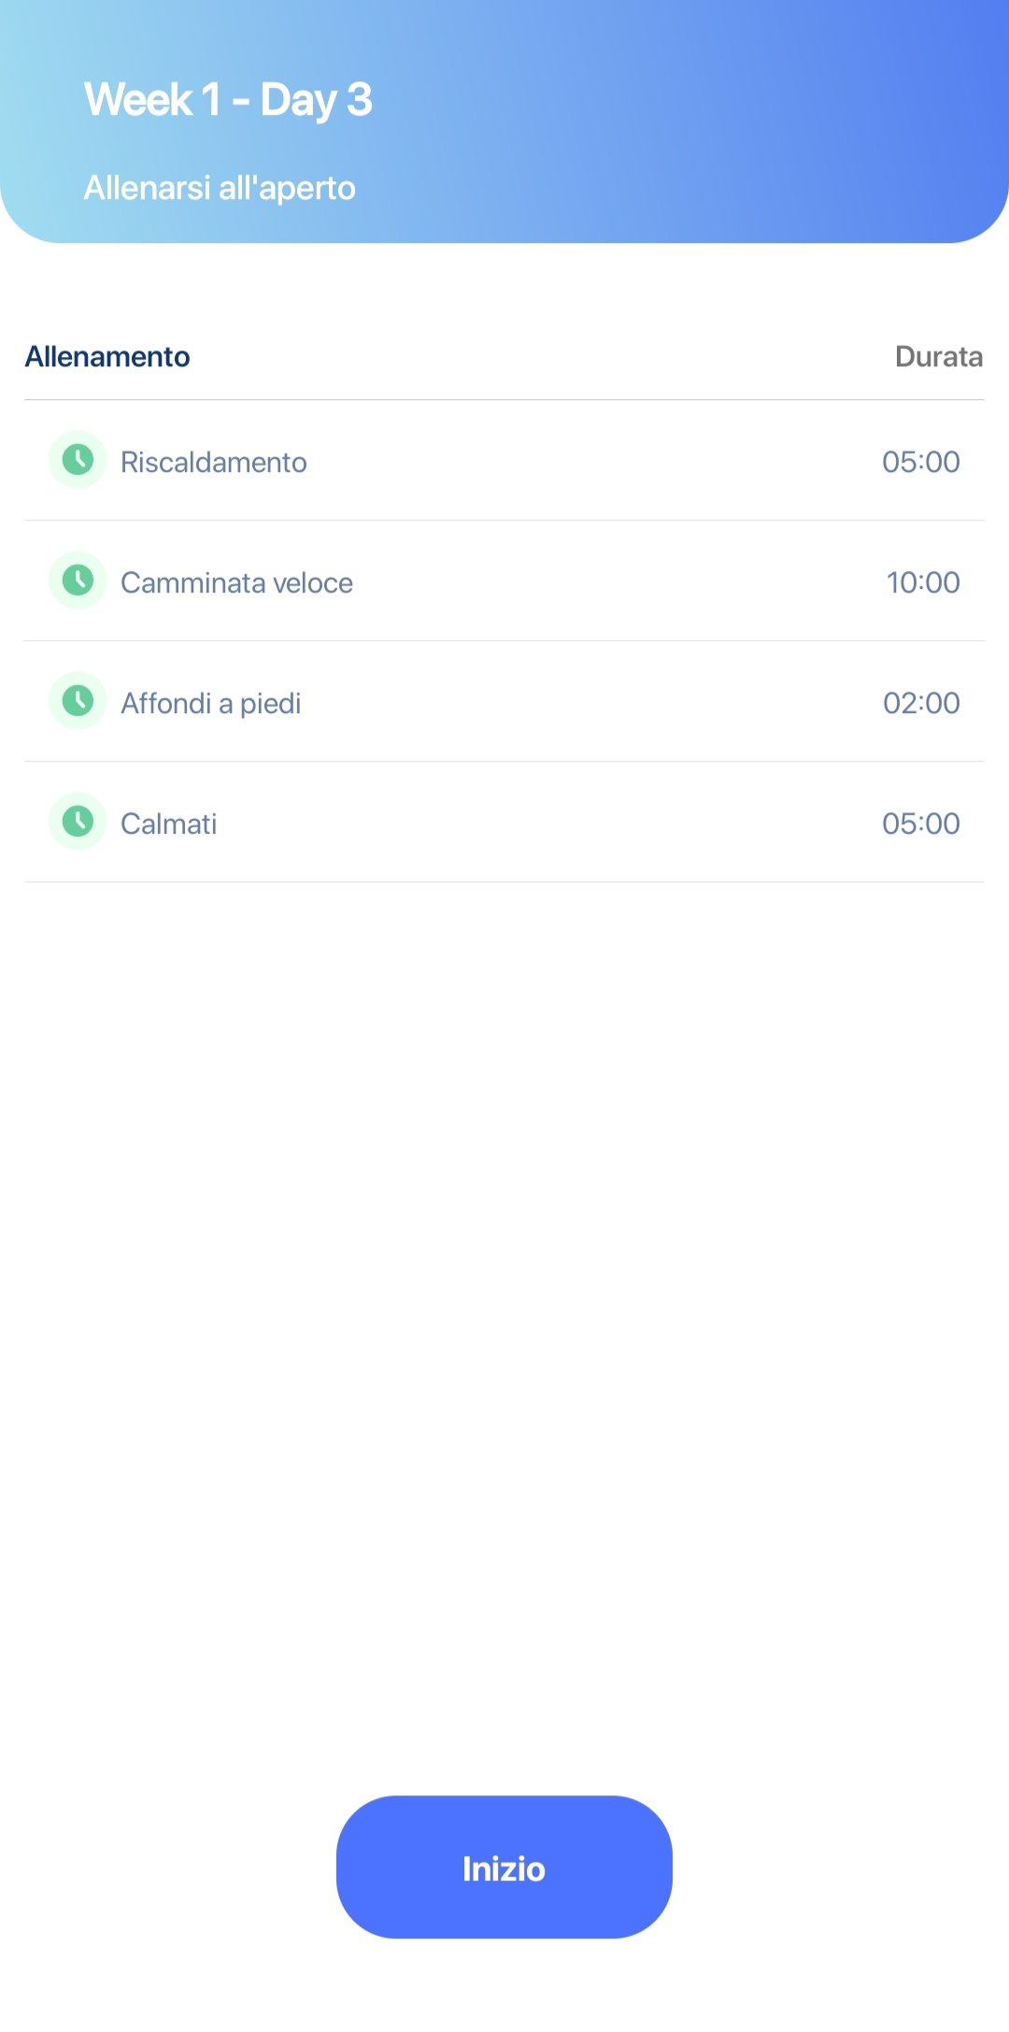Select the clock icon for Affondi a piedi
This screenshot has width=1009, height=2032.
coord(78,700)
